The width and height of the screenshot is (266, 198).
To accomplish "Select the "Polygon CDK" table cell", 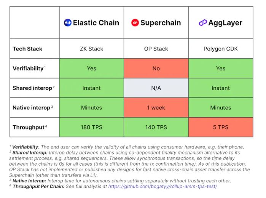I will click(x=221, y=49).
